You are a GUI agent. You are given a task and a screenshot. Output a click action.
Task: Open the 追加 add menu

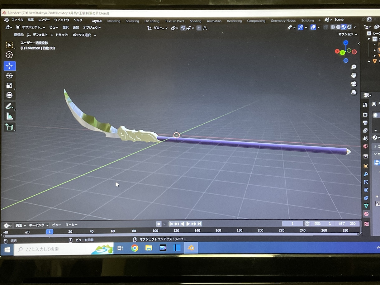tap(76, 27)
